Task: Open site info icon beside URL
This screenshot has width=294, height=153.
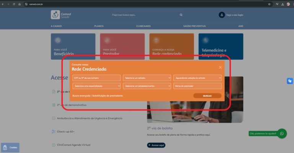Action: click(26, 4)
